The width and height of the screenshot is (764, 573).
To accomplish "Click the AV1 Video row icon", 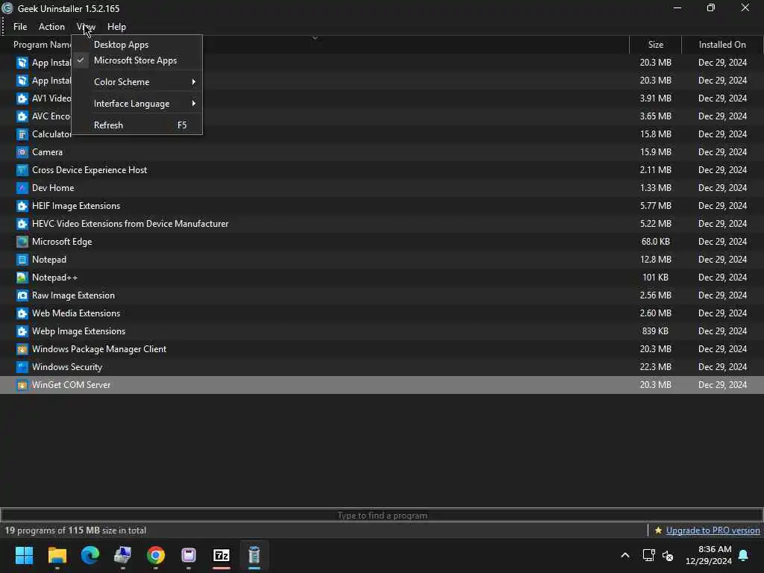I will (22, 98).
